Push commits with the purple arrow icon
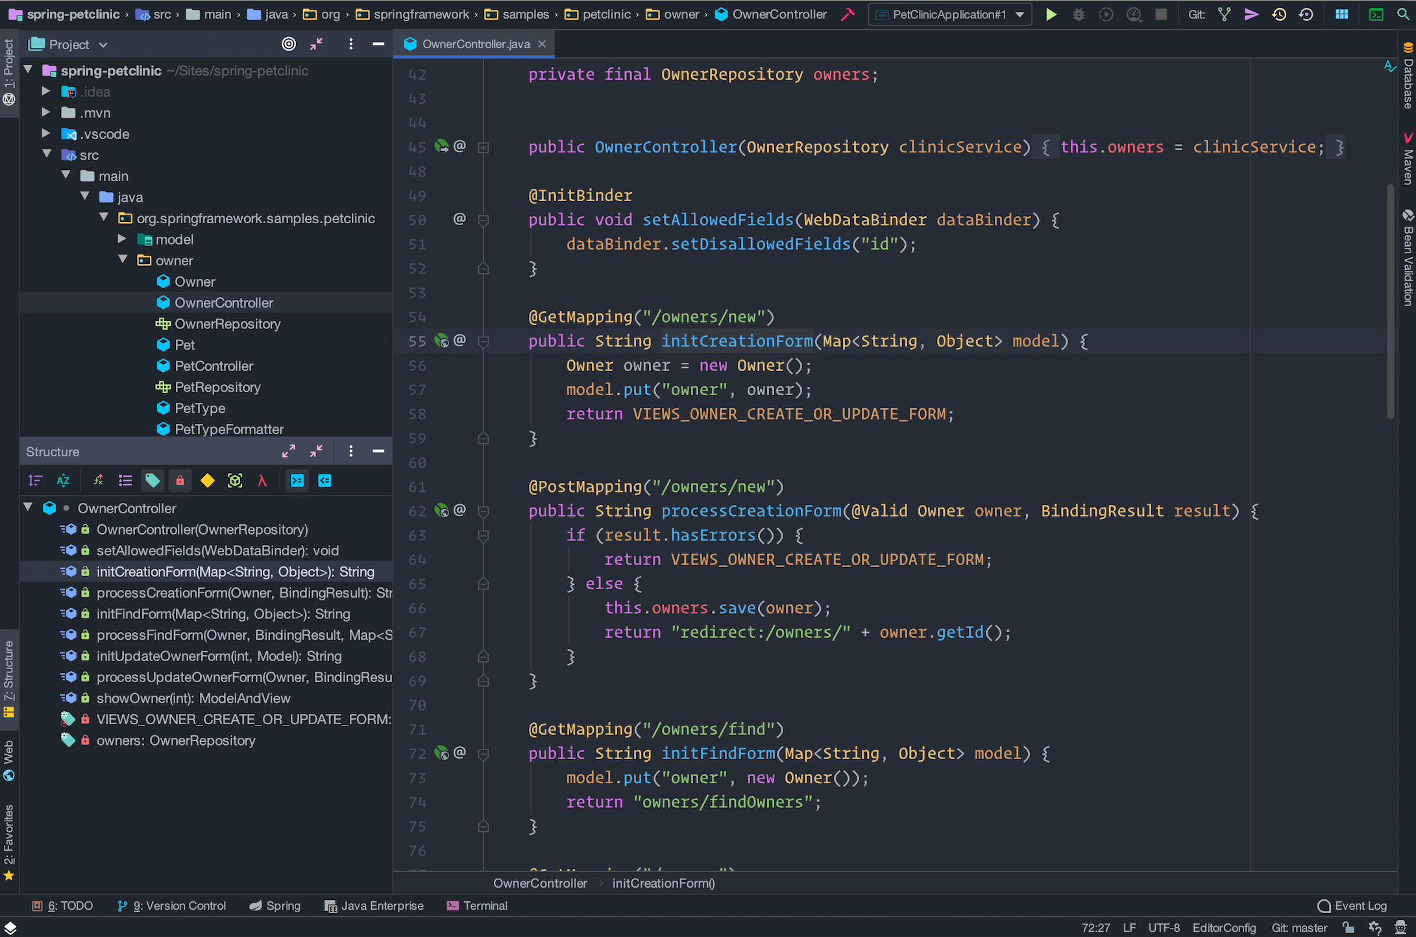Viewport: 1416px width, 937px height. [x=1251, y=14]
